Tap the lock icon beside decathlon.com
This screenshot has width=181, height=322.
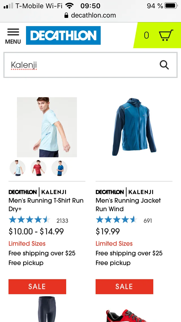point(66,15)
